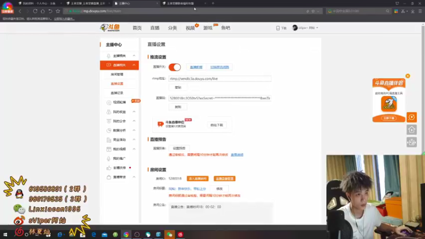The height and width of the screenshot is (239, 425).
Task: Open the Windows Start button
Action: (x=5, y=235)
